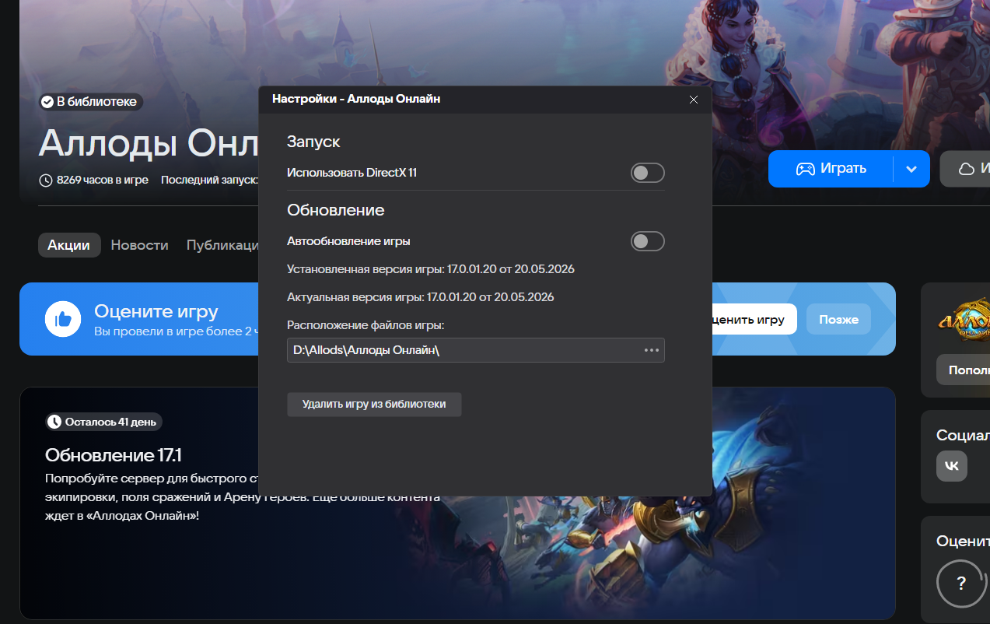Click the Оцените игру banner heading
990x624 pixels.
point(156,311)
